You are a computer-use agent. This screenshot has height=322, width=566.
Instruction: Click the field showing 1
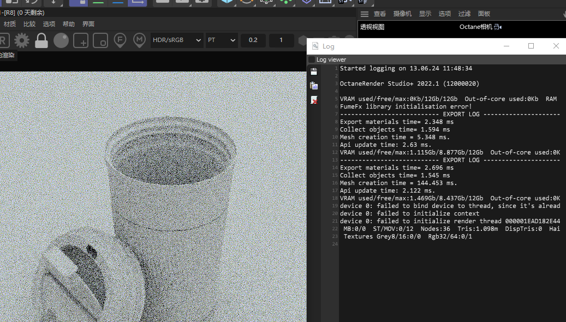[281, 40]
